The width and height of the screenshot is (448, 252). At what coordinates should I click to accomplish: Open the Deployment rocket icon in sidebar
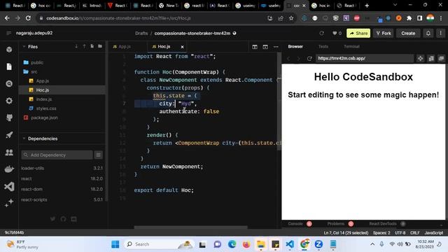pyautogui.click(x=9, y=135)
